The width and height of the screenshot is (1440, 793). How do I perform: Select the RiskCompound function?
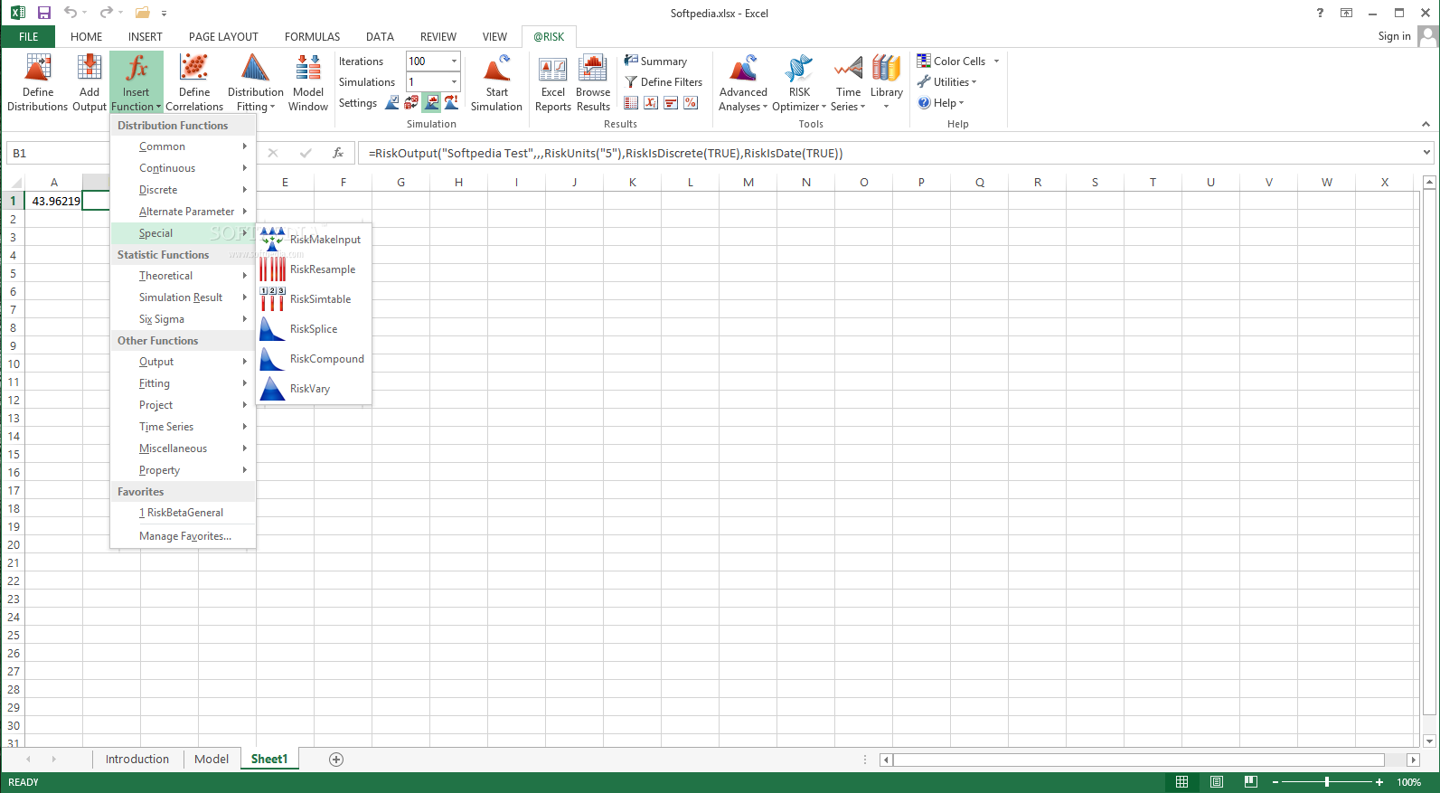click(x=314, y=359)
